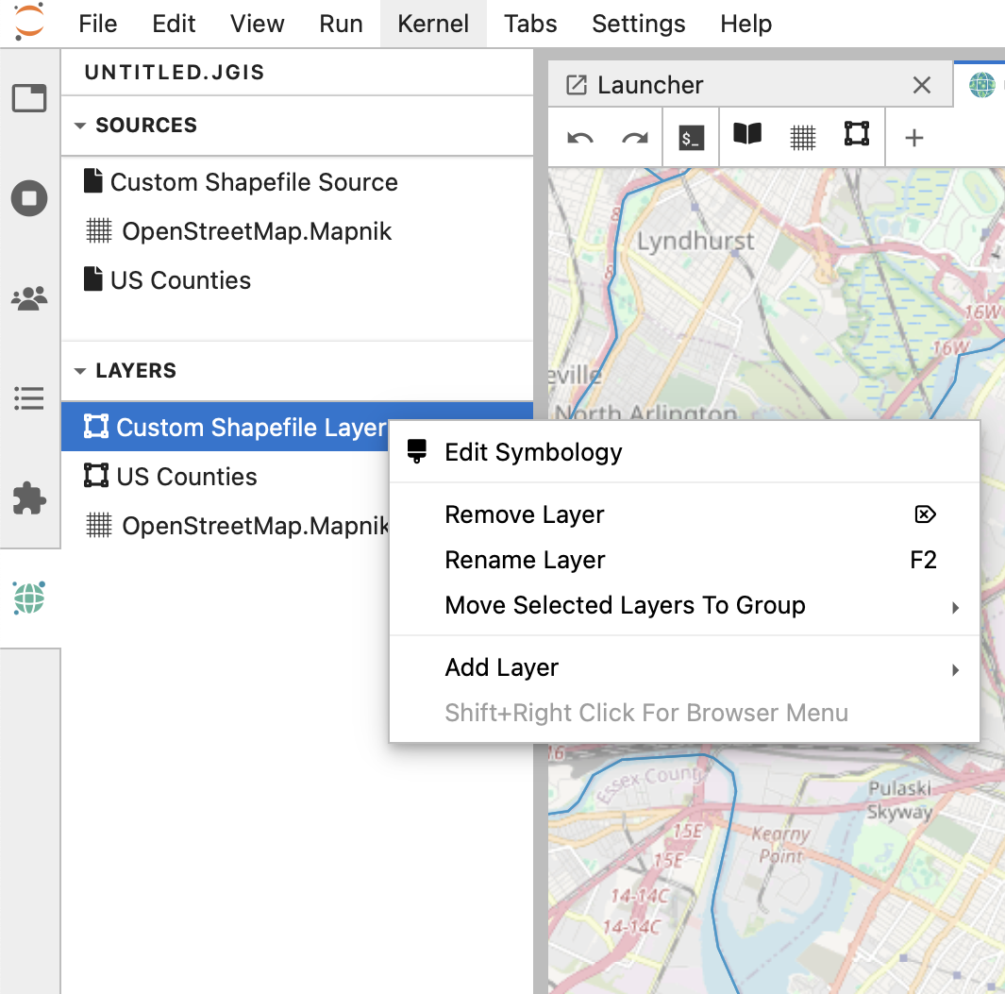Screen dimensions: 1005x994
Task: Open the Kernel menu
Action: point(433,24)
